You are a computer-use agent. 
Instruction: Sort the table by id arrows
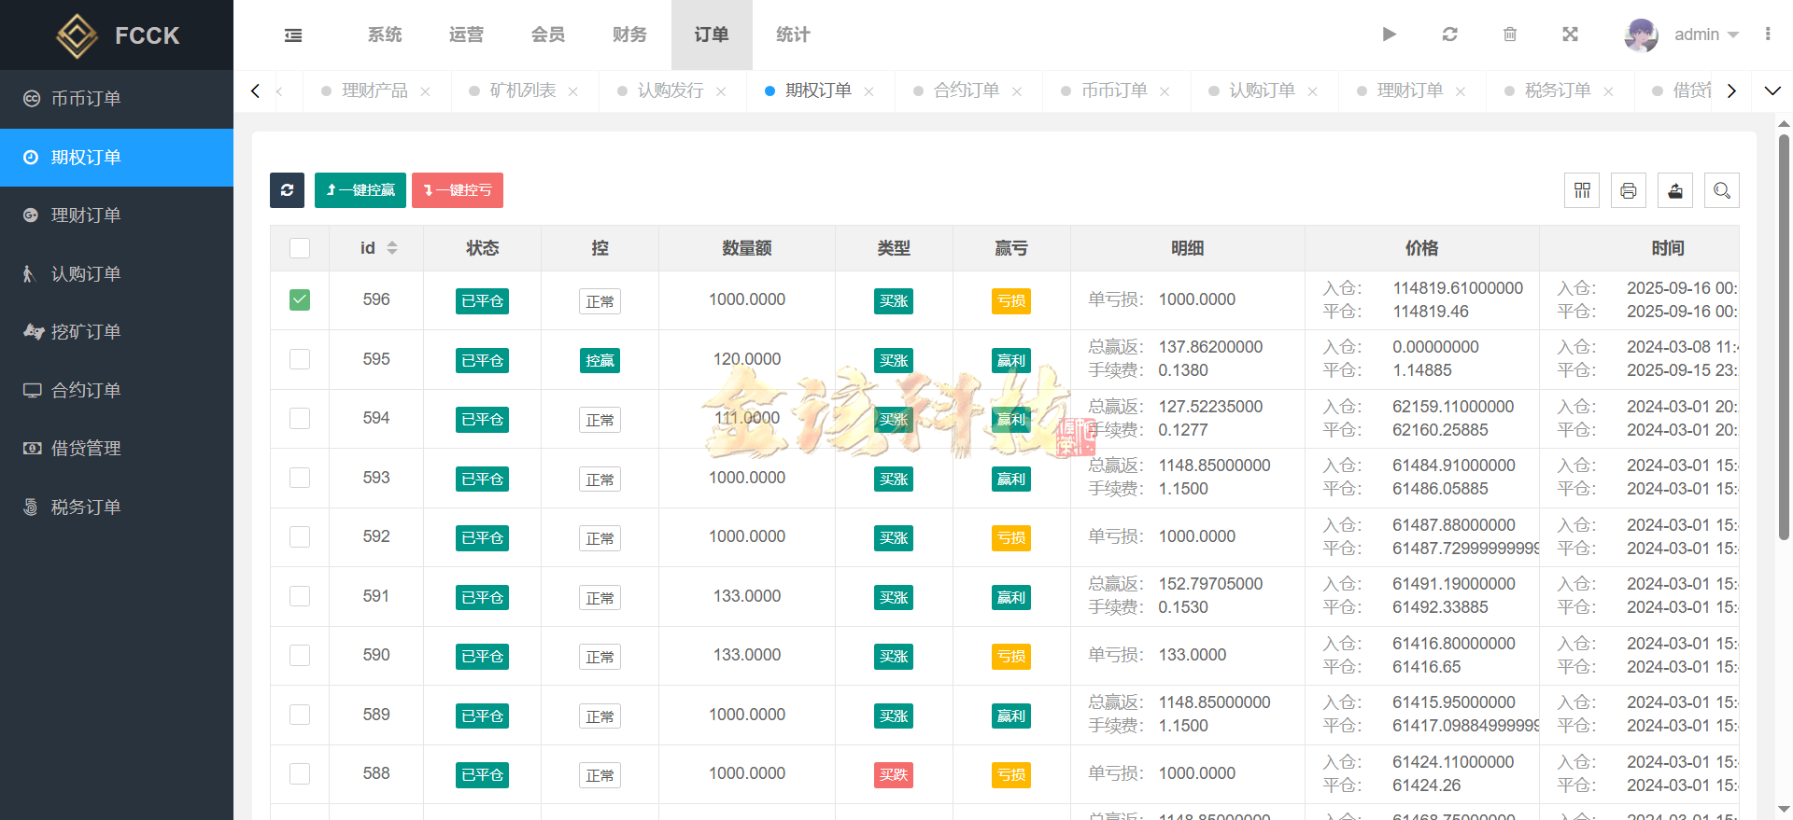(x=392, y=248)
